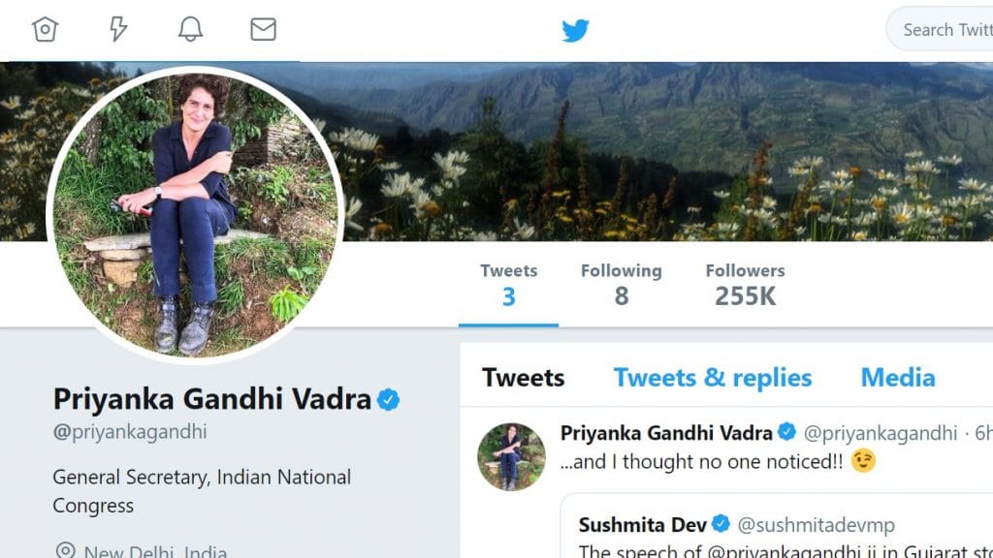The height and width of the screenshot is (558, 993).
Task: View the 255K Followers list
Action: (x=745, y=285)
